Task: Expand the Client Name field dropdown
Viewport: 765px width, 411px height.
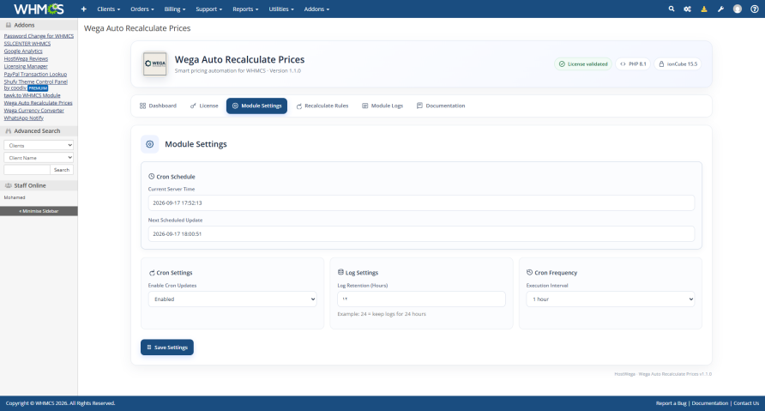Action: pyautogui.click(x=39, y=158)
